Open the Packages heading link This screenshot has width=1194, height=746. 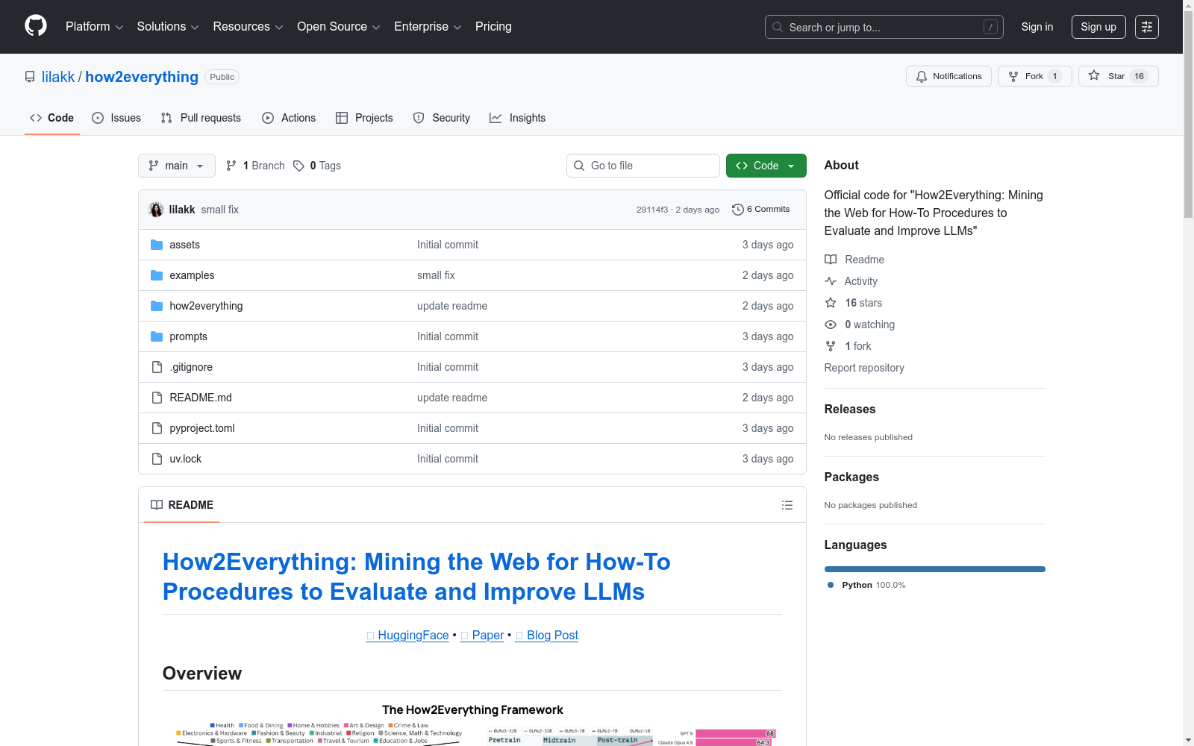[x=851, y=477]
